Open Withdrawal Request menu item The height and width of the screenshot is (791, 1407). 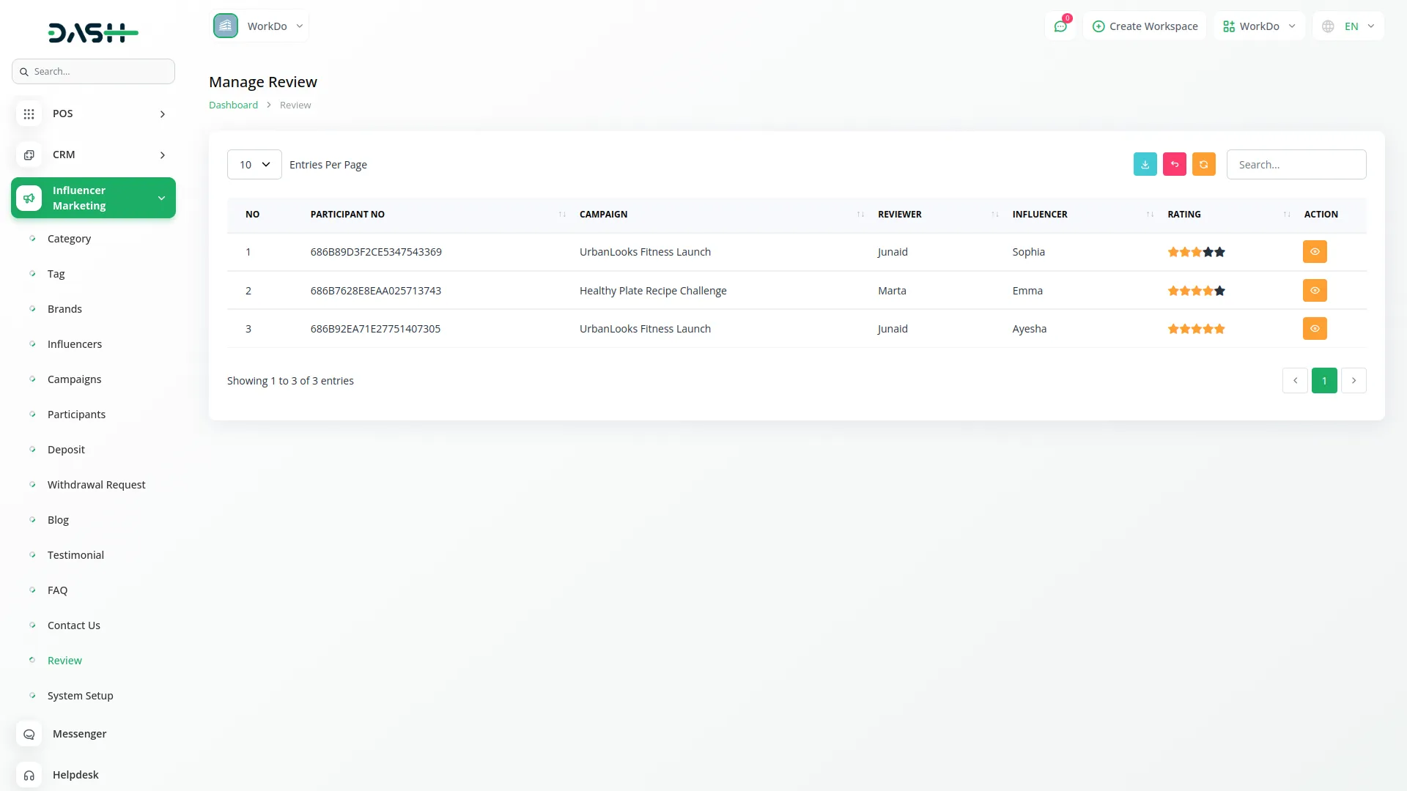click(96, 485)
